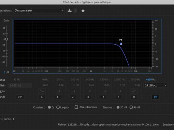
Task: Enable band 4 button
Action: click(103, 97)
